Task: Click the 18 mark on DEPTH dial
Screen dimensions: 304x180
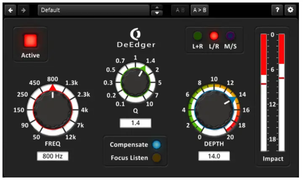Action: point(242,125)
